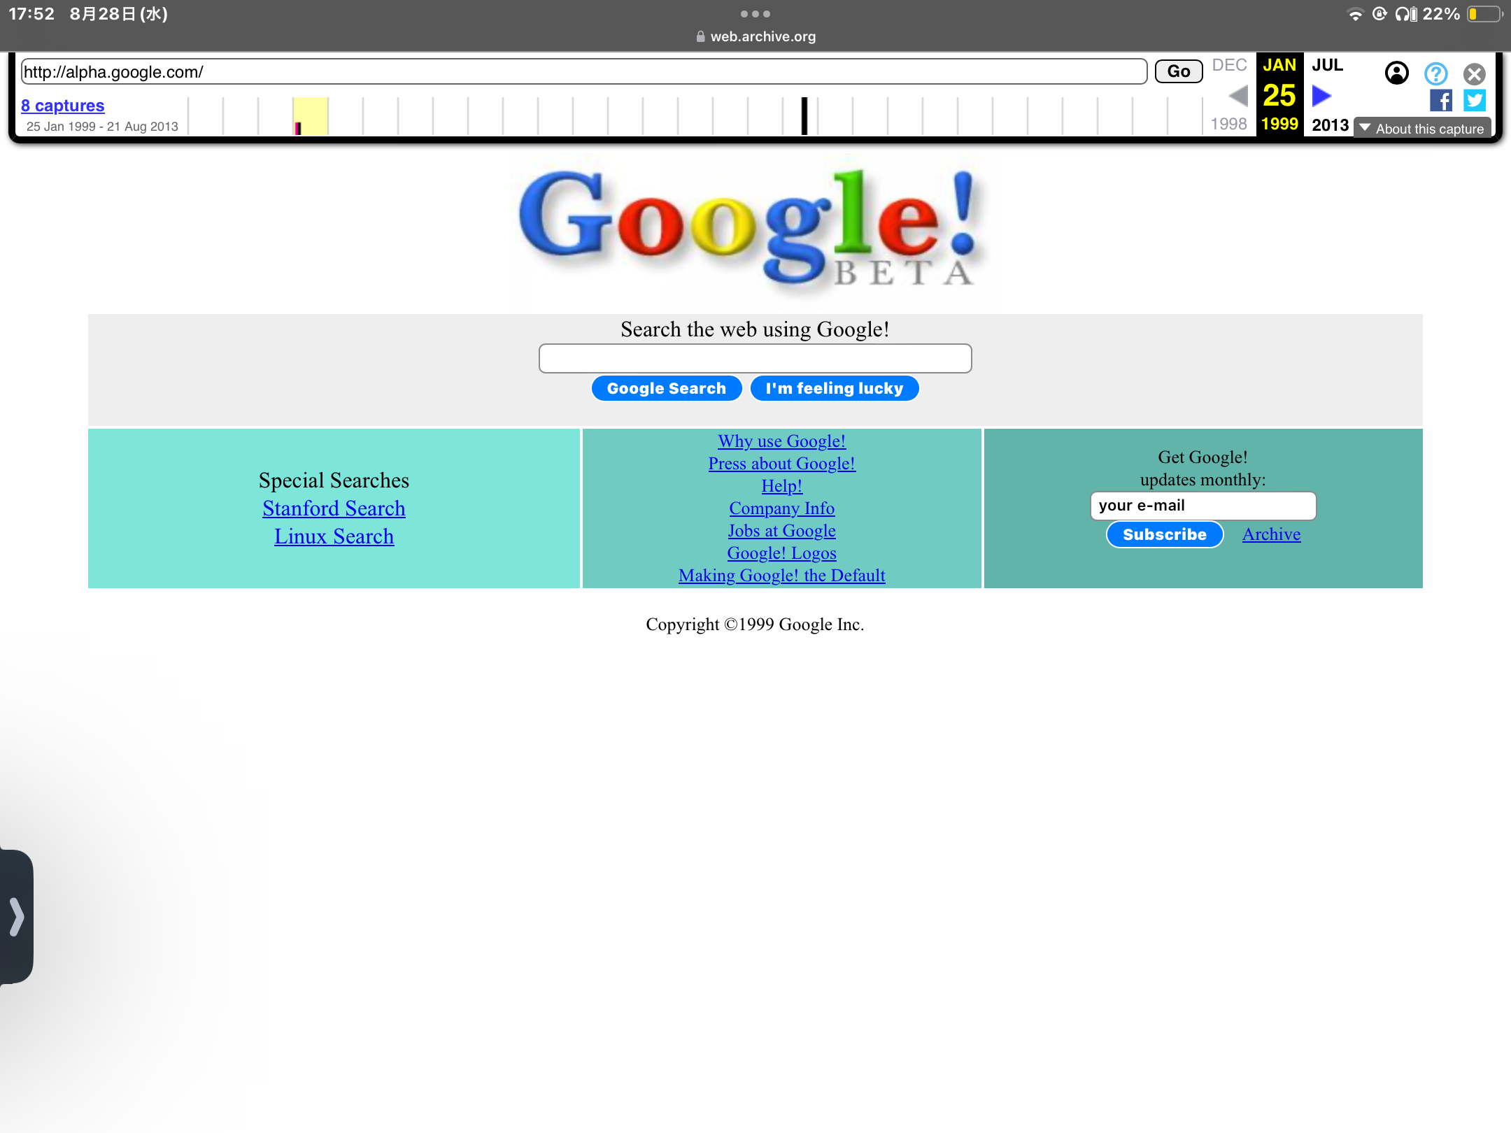Image resolution: width=1511 pixels, height=1133 pixels.
Task: Select the highlighted 1999 timeline year
Action: pyautogui.click(x=311, y=116)
